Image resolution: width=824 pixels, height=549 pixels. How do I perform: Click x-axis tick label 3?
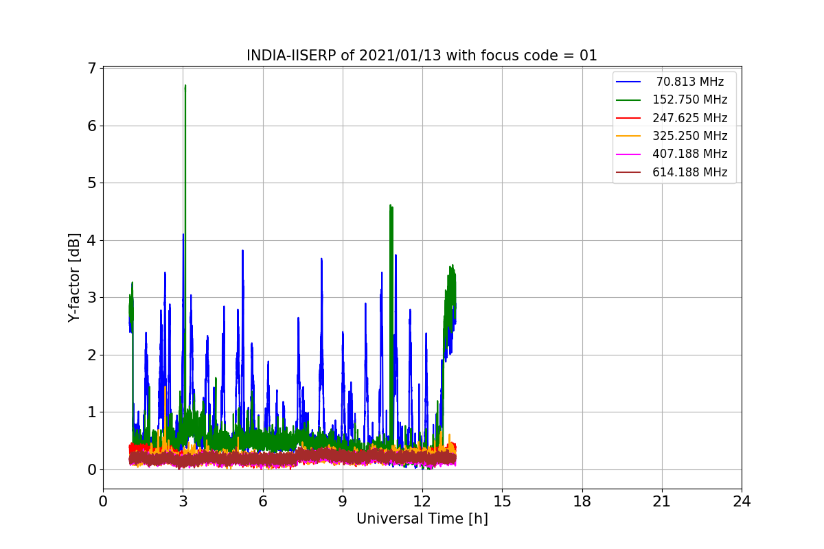click(183, 502)
